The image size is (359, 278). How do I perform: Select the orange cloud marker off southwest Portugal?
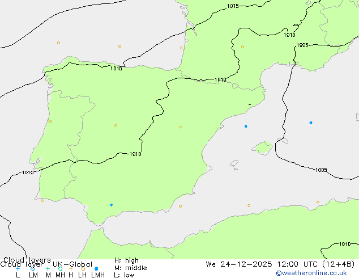click(x=42, y=201)
